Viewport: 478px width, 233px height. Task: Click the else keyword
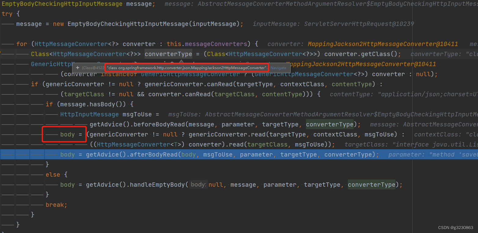pyautogui.click(x=53, y=175)
